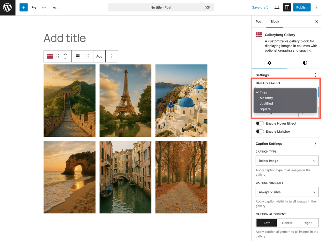This screenshot has height=241, width=321.
Task: Select Masonry from gallery layout list
Action: [266, 98]
